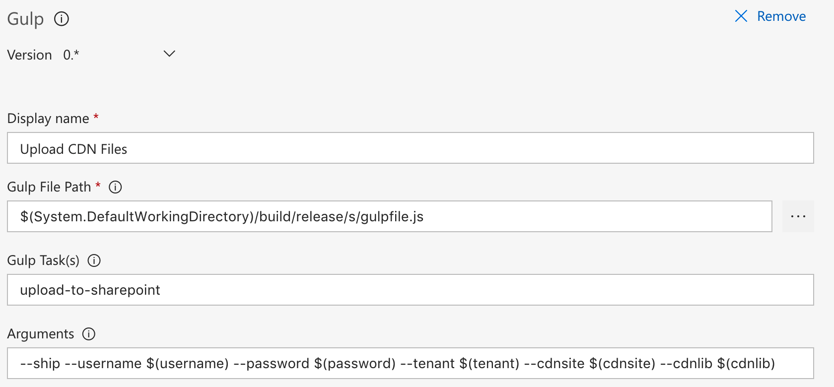Open the Gulp File Path help tooltip icon
Screen dimensions: 834x387
coord(115,187)
